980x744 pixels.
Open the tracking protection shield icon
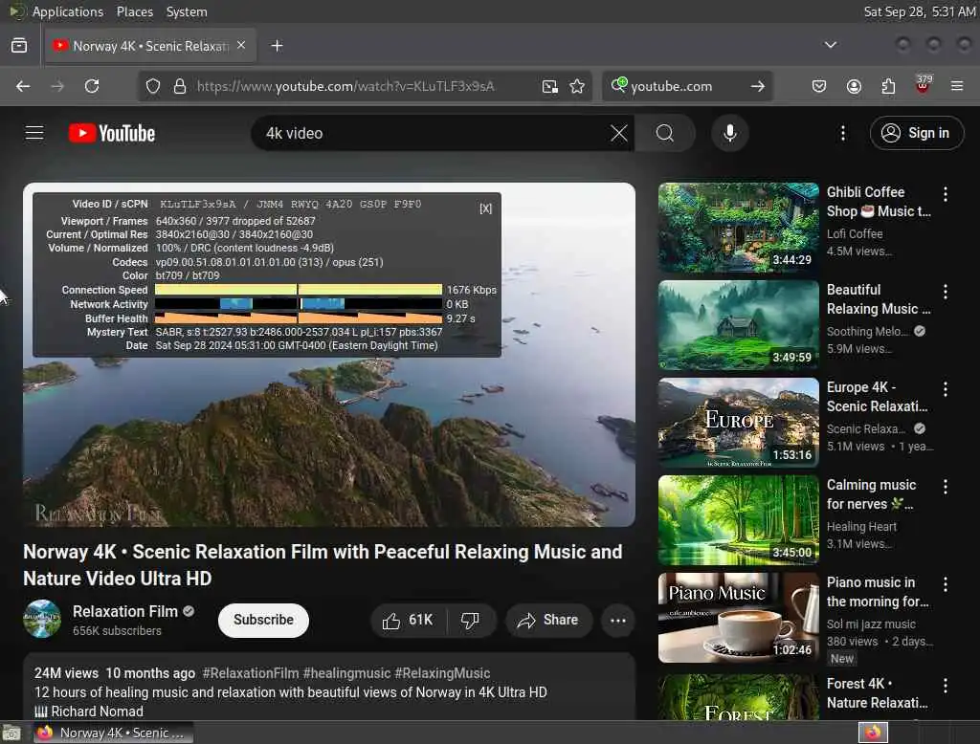[153, 86]
